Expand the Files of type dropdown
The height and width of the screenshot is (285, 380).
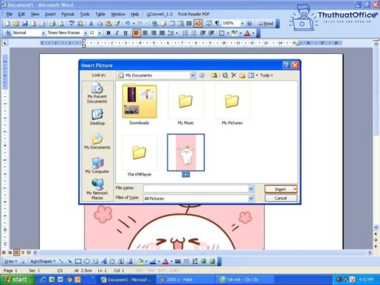[x=251, y=198]
